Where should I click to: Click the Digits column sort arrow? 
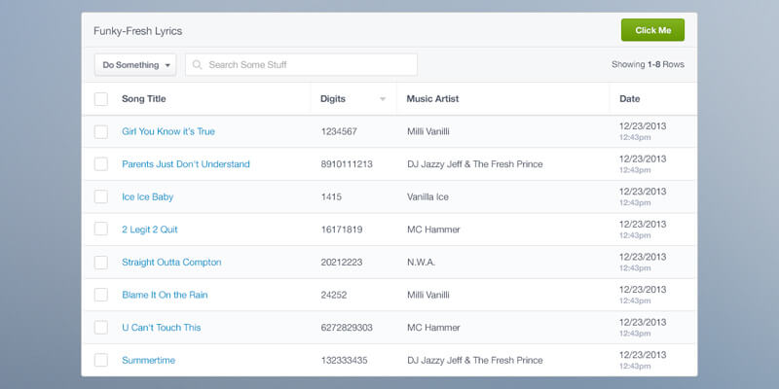coord(383,99)
